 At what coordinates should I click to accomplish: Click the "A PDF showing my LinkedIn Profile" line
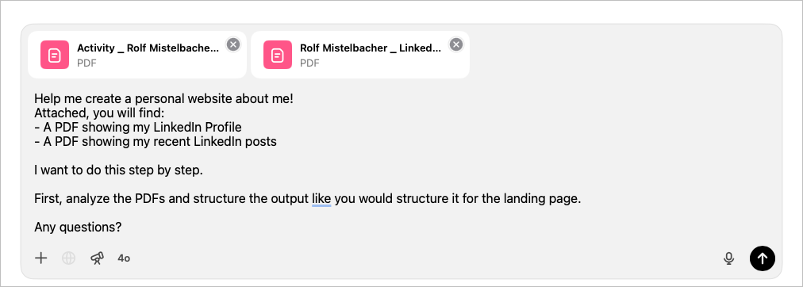[138, 127]
